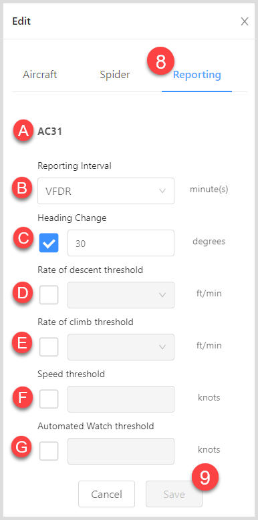The width and height of the screenshot is (258, 520).
Task: Switch to the Aircraft tab
Action: pyautogui.click(x=40, y=75)
